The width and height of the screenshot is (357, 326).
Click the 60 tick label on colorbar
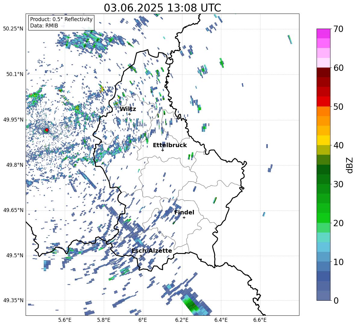[x=338, y=68]
